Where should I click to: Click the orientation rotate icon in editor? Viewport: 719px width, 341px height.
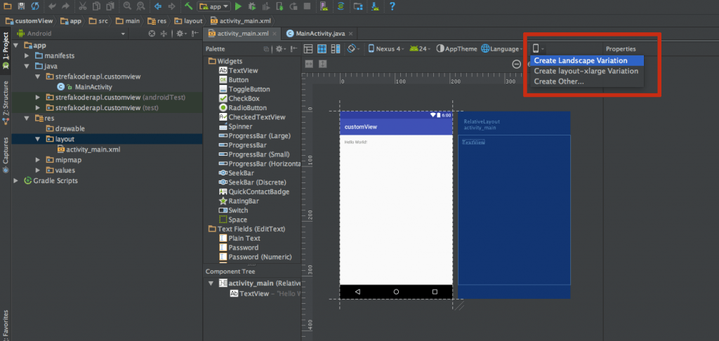click(x=352, y=48)
